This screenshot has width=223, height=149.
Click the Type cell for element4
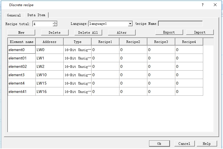point(77,83)
